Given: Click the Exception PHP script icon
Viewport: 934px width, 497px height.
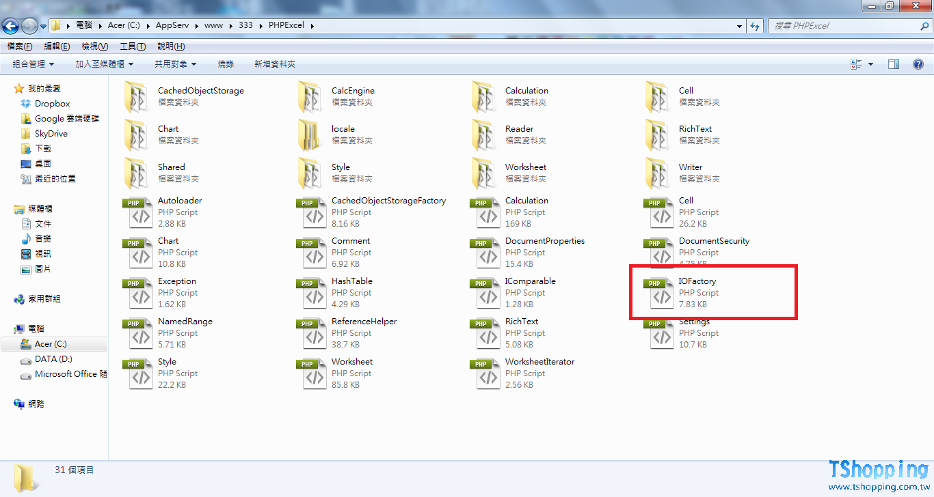Looking at the screenshot, I should pos(137,294).
